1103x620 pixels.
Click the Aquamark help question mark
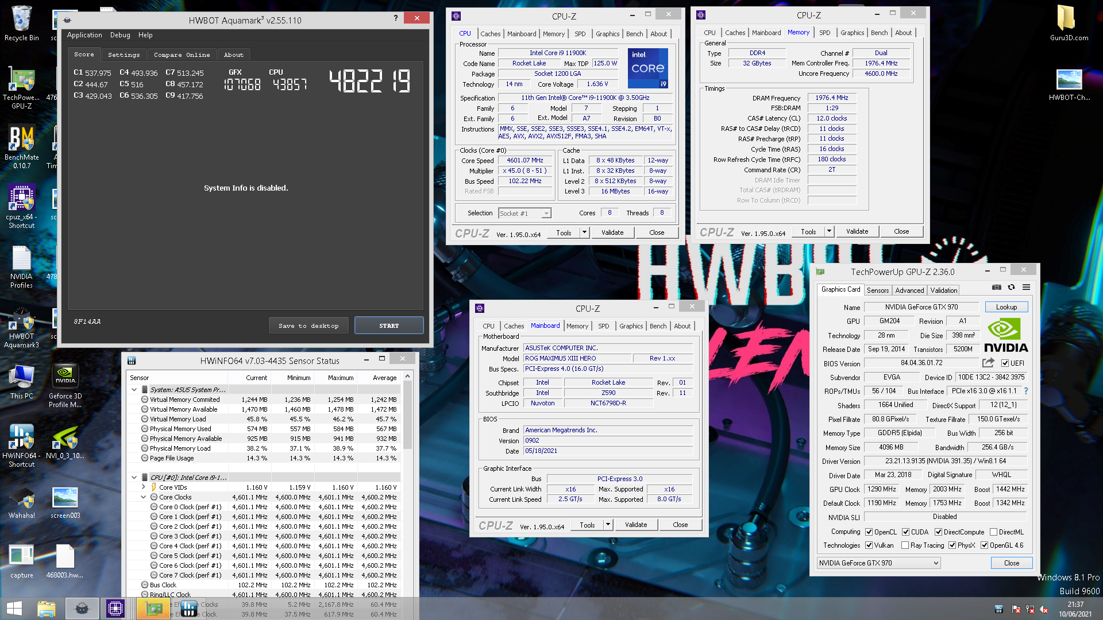click(395, 18)
